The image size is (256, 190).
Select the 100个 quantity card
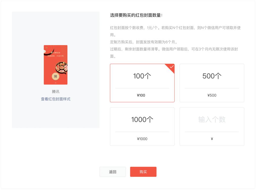pyautogui.click(x=142, y=83)
